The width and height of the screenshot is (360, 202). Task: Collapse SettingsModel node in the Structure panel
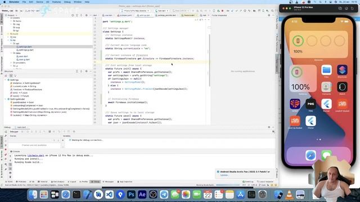point(6,99)
